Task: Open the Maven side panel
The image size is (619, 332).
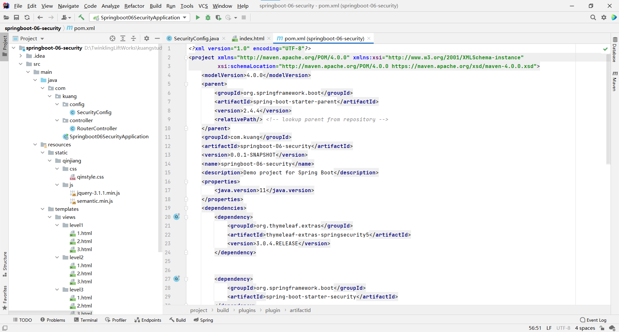Action: pos(614,81)
